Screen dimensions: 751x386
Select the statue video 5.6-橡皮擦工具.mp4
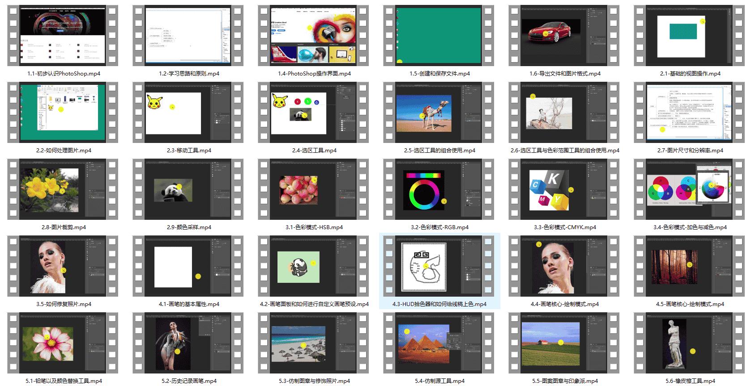(x=689, y=343)
